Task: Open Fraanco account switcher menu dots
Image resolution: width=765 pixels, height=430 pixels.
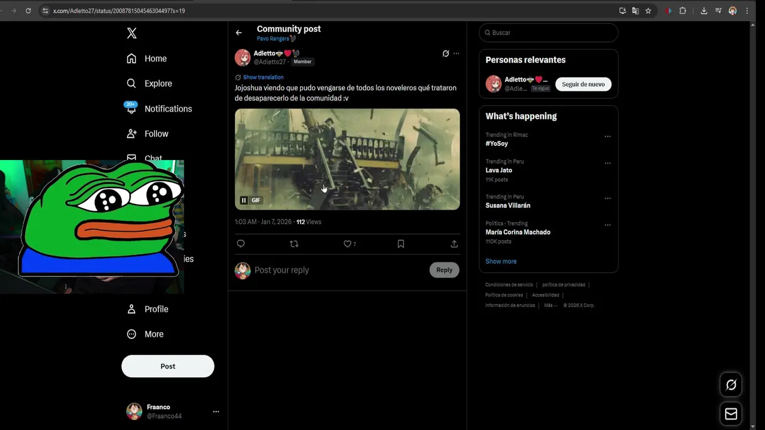Action: (x=216, y=411)
